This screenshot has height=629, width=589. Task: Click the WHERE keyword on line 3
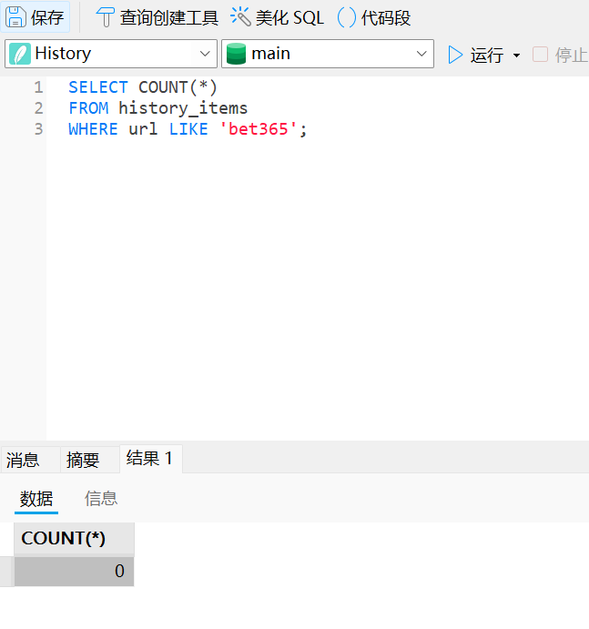[93, 129]
